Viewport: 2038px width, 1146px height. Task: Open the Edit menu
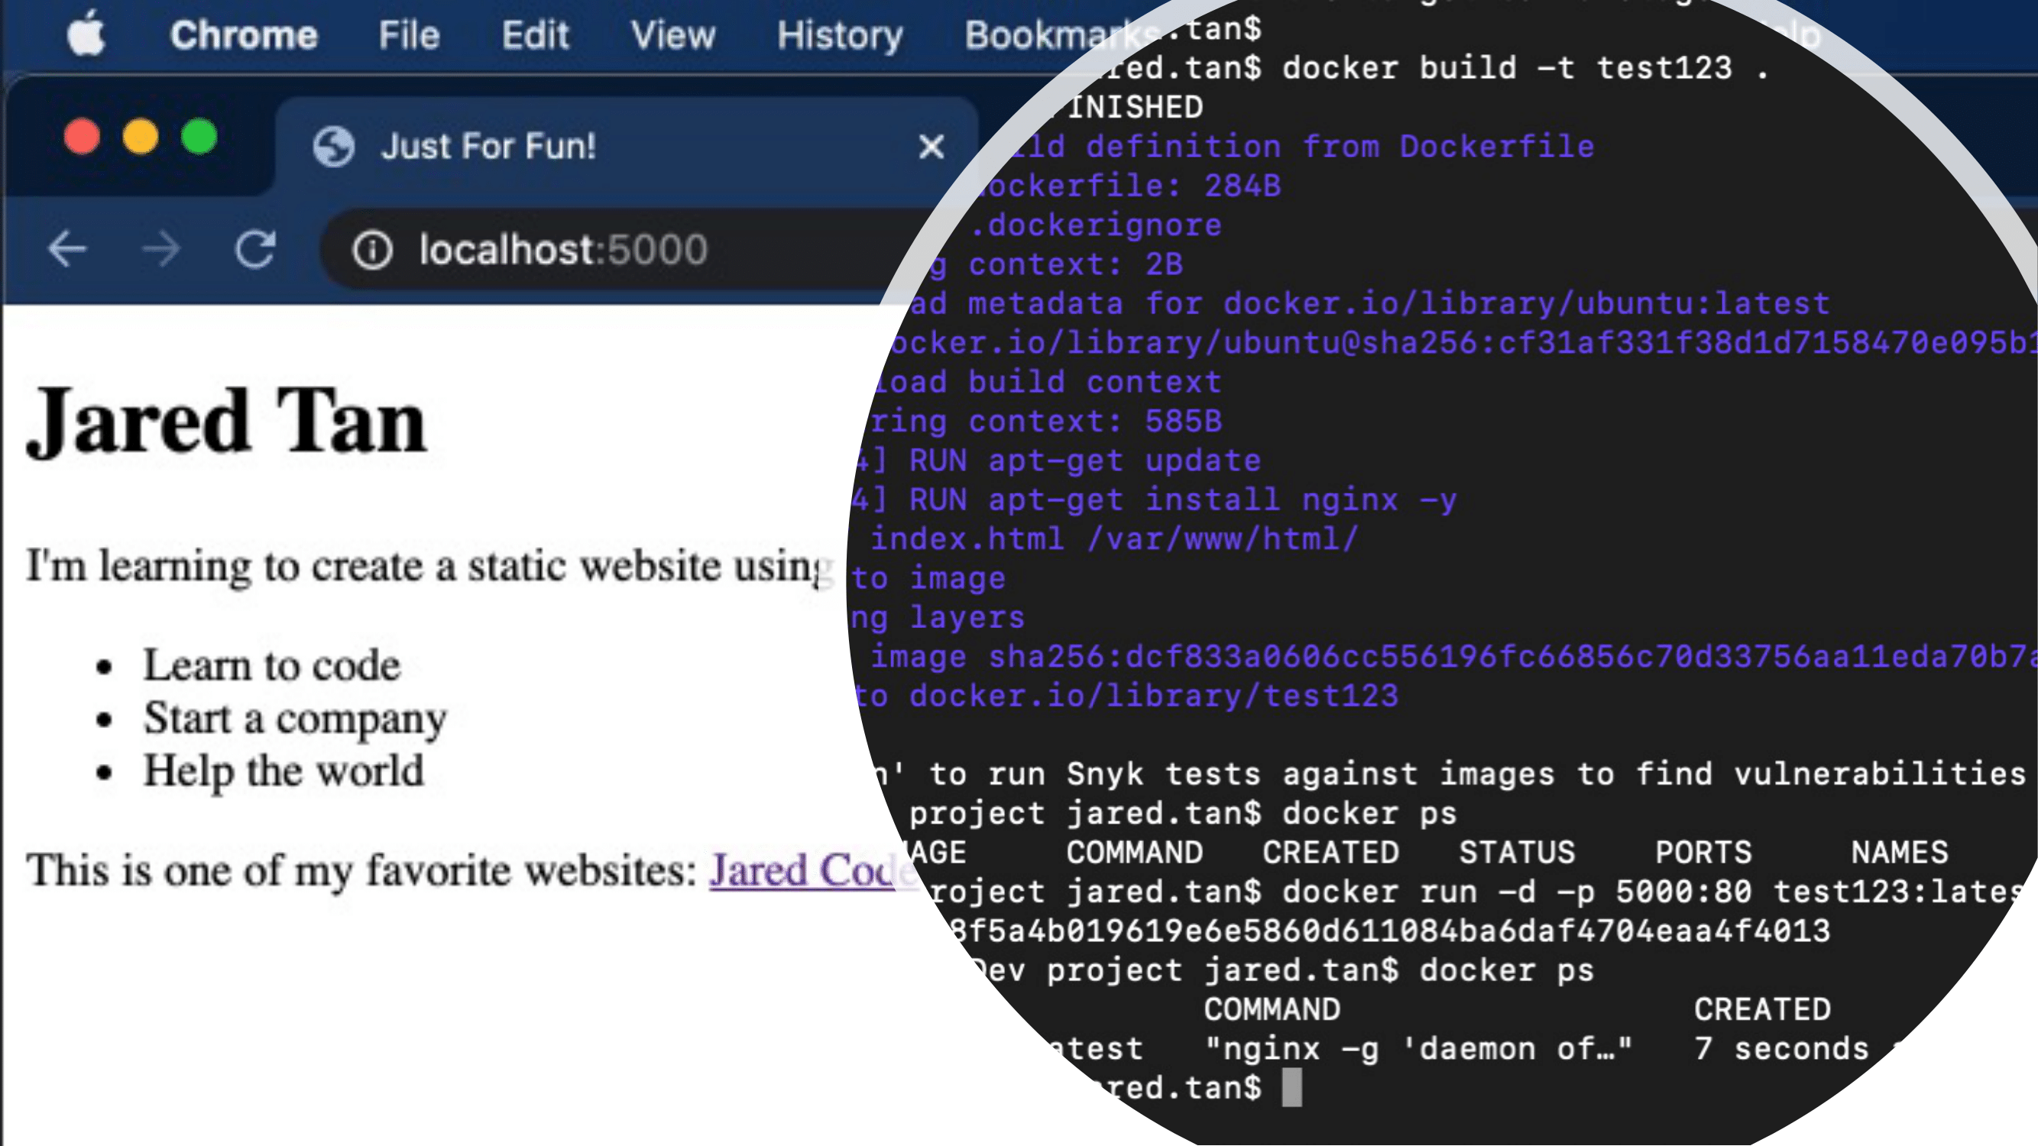click(535, 36)
